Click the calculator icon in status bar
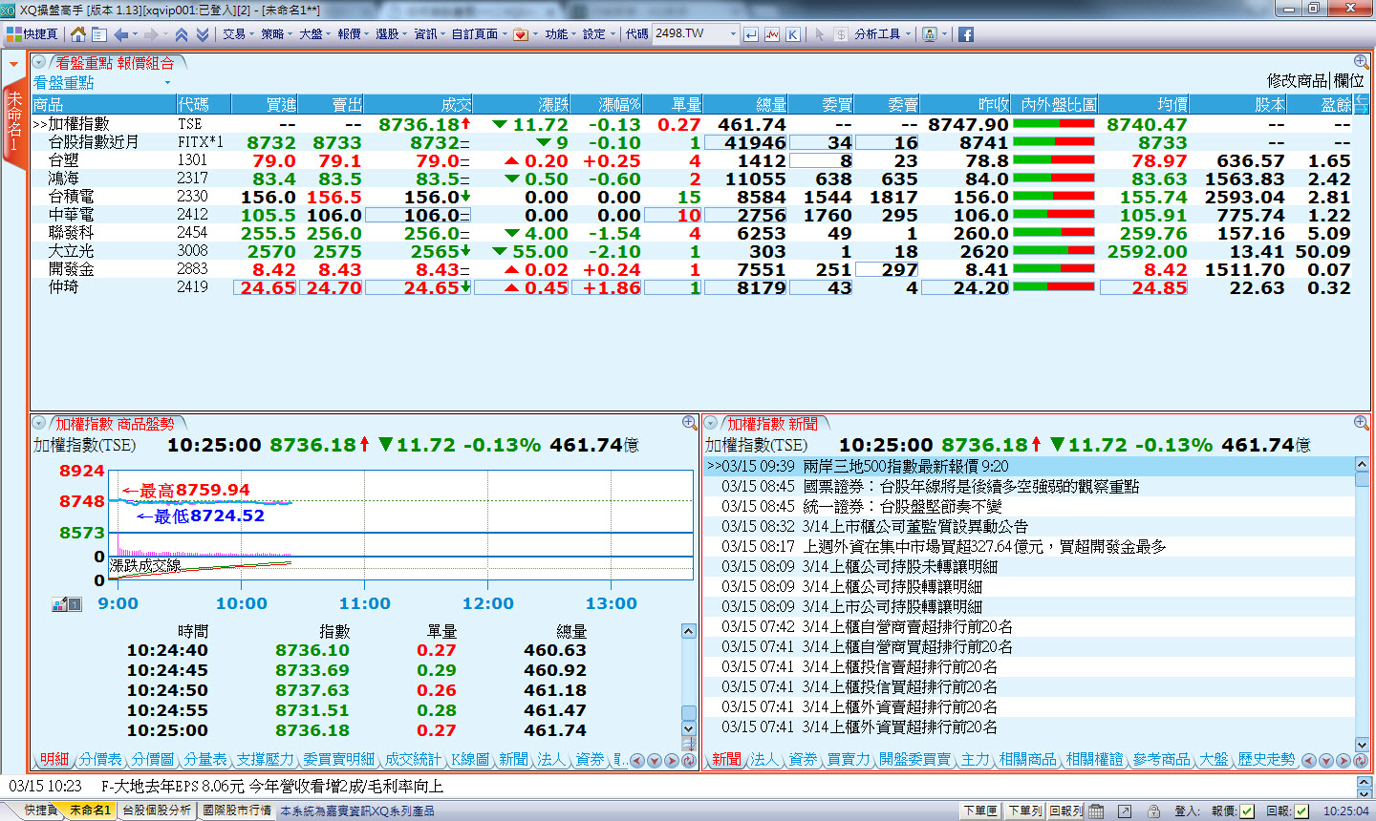Viewport: 1376px width, 821px height. click(1096, 810)
